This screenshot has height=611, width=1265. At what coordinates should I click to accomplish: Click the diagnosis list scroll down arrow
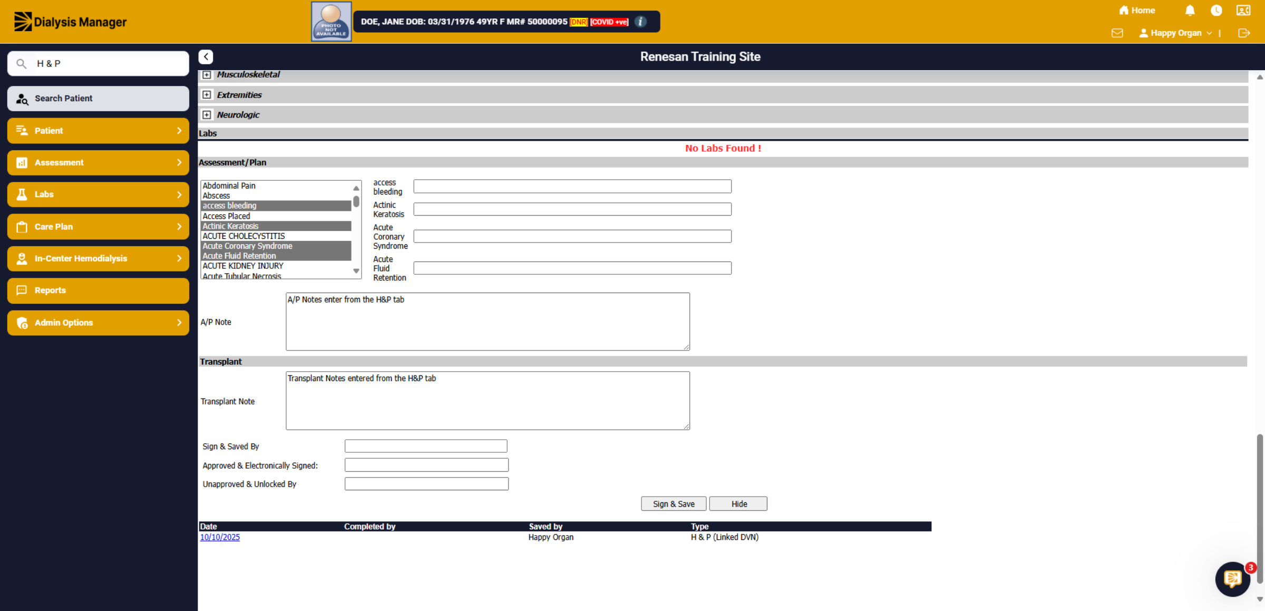(x=356, y=271)
